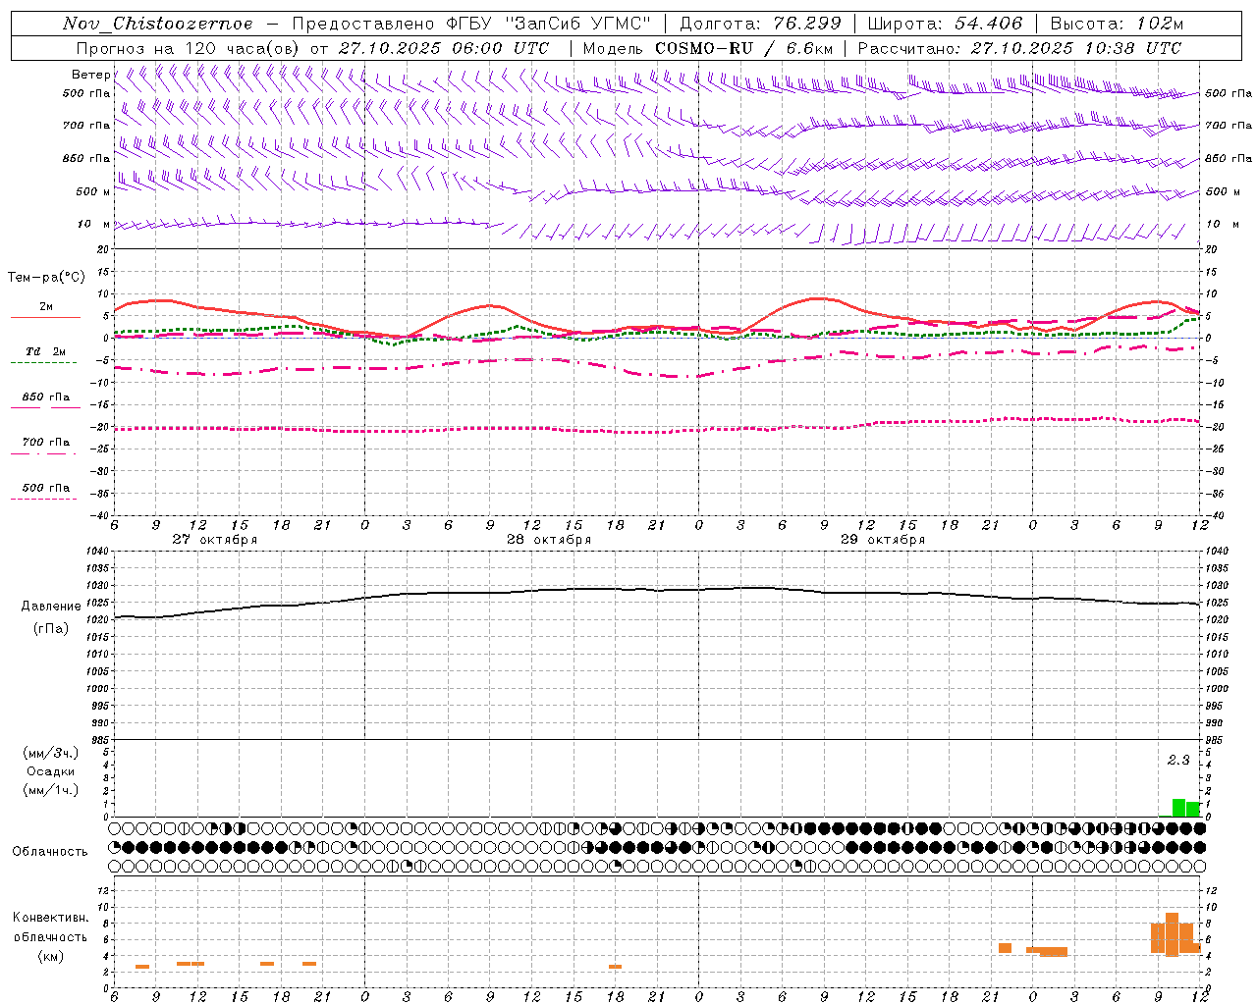The image size is (1257, 1005).
Task: Click the Рассчитано: 27.10.2025 10:38 UTC text
Action: point(1019,48)
